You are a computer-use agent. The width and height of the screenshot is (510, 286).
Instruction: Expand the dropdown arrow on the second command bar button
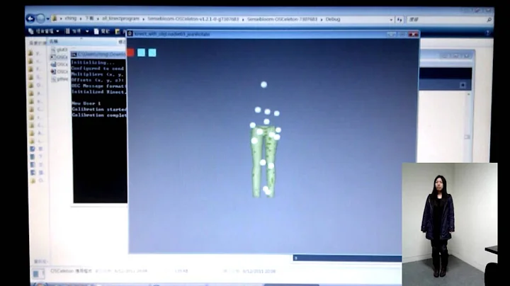coord(87,32)
